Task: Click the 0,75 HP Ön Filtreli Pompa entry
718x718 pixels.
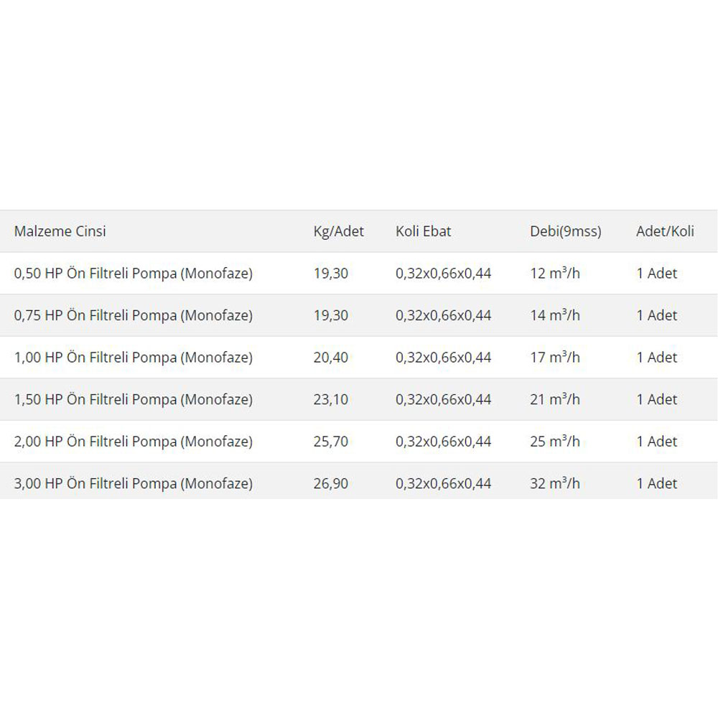Action: point(134,315)
